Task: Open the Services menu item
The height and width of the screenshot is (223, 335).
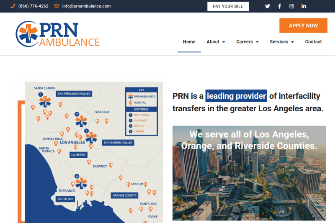Action: [x=279, y=41]
